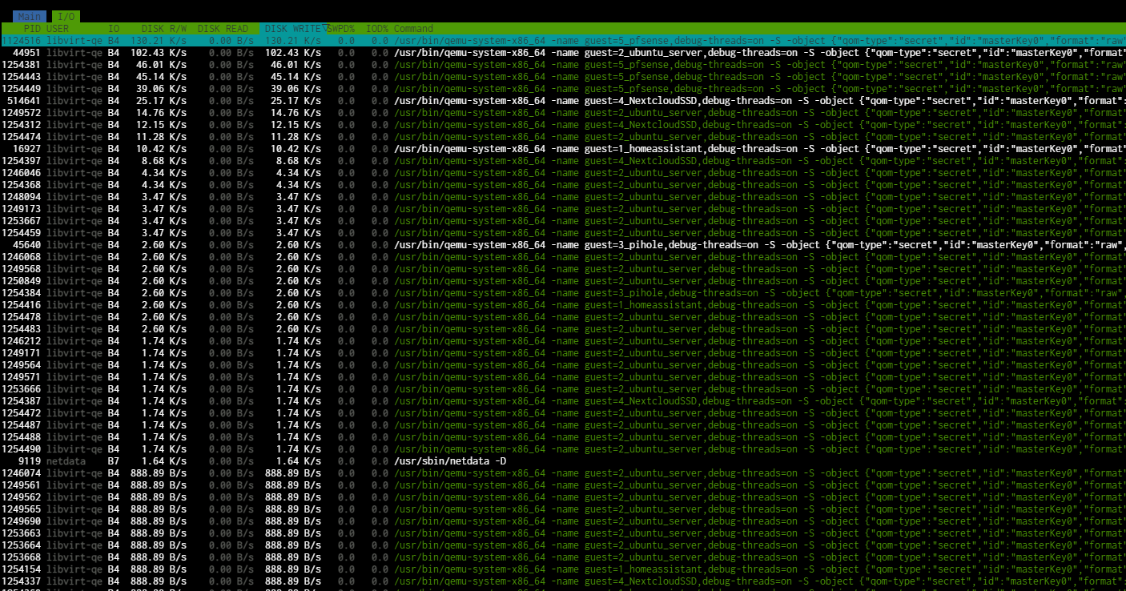The width and height of the screenshot is (1126, 591).
Task: Select process row PID 1246212
Action: (x=563, y=341)
